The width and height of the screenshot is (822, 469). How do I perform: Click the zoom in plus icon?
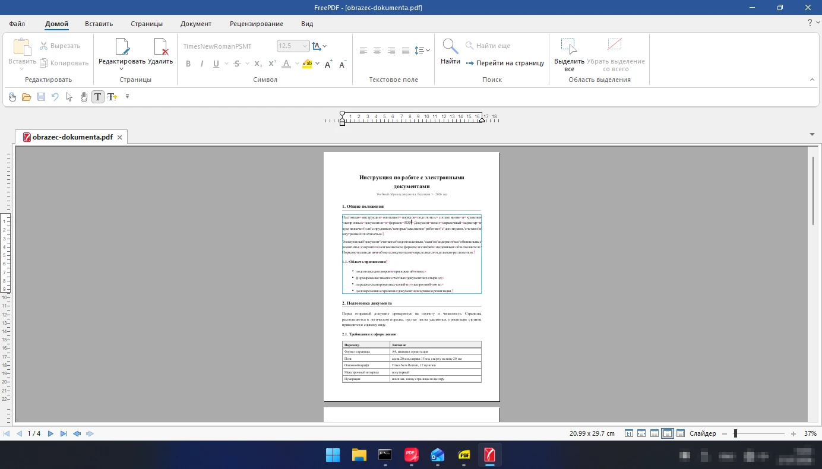[793, 434]
